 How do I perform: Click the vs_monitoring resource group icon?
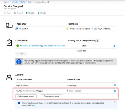(x=96, y=29)
